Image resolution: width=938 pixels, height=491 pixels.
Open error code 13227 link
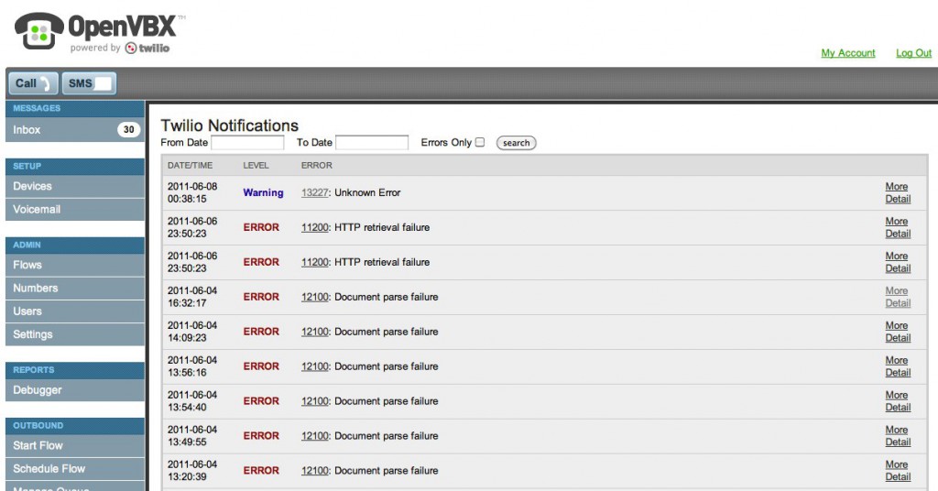315,192
